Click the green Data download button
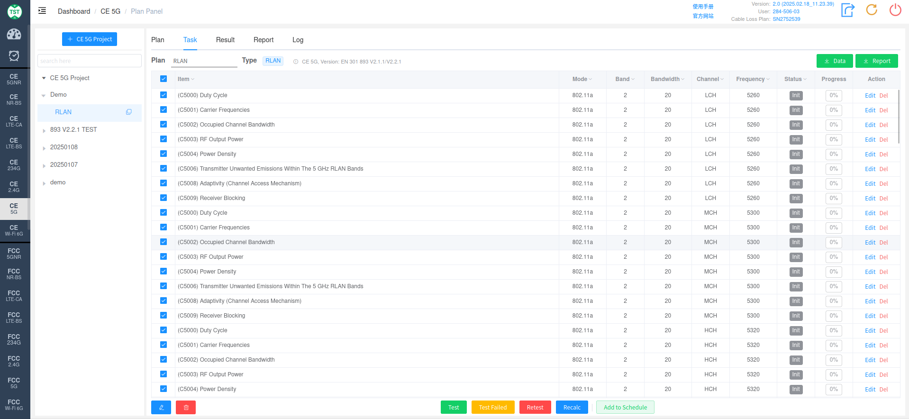This screenshot has width=909, height=419. (x=835, y=61)
